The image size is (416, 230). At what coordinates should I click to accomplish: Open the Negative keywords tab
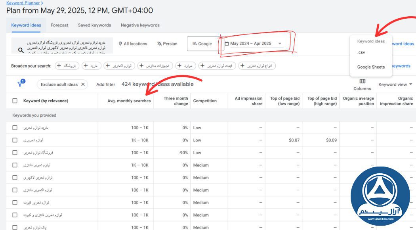(140, 25)
